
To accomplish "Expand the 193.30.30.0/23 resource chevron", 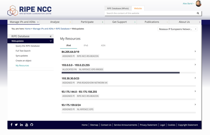I will (x=195, y=78).
